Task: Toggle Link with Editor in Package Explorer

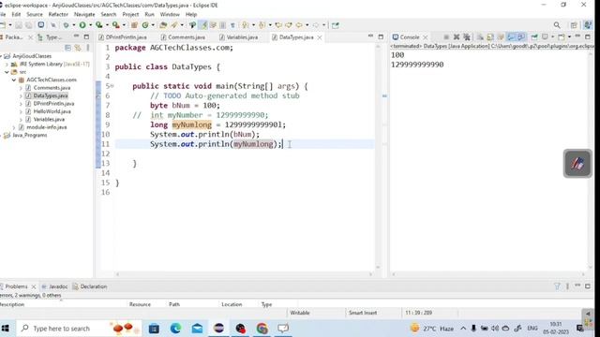Action: 78,48
